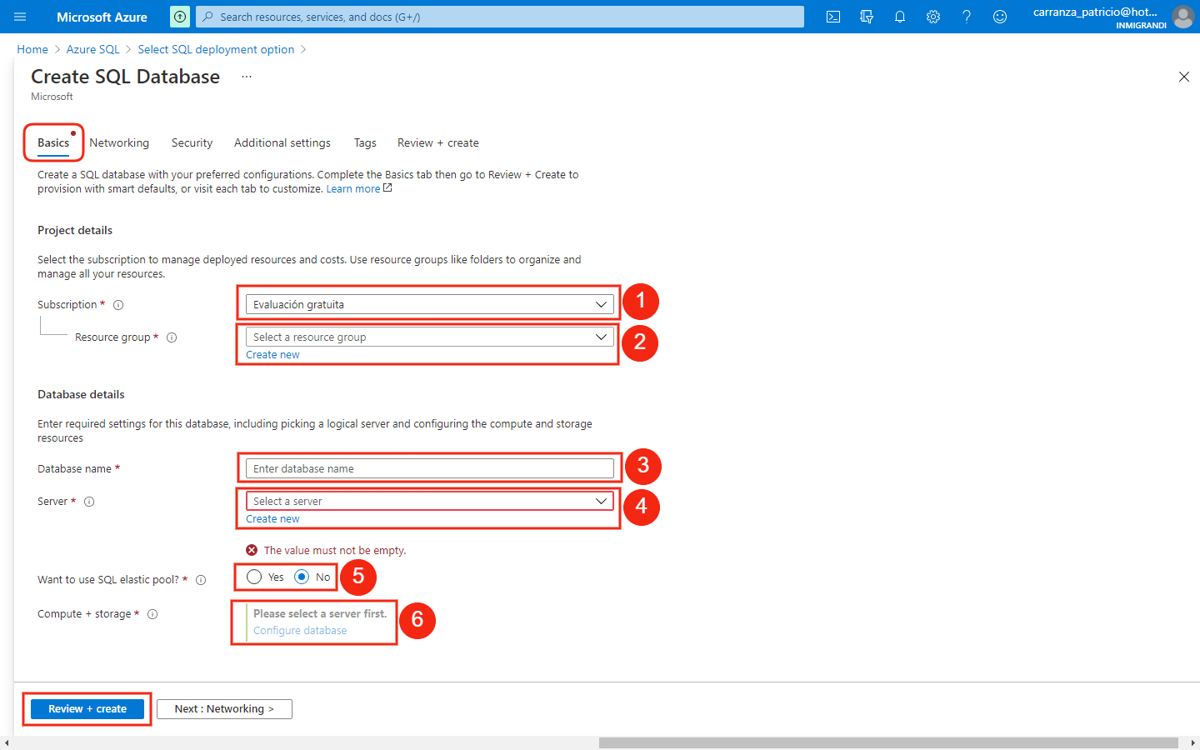Click the Next : Networking button
Screen dimensions: 1200x750
point(224,709)
